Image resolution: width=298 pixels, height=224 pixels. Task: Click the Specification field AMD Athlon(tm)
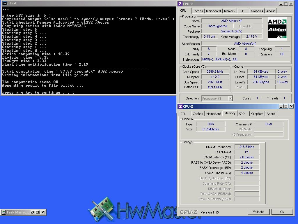click(245, 44)
